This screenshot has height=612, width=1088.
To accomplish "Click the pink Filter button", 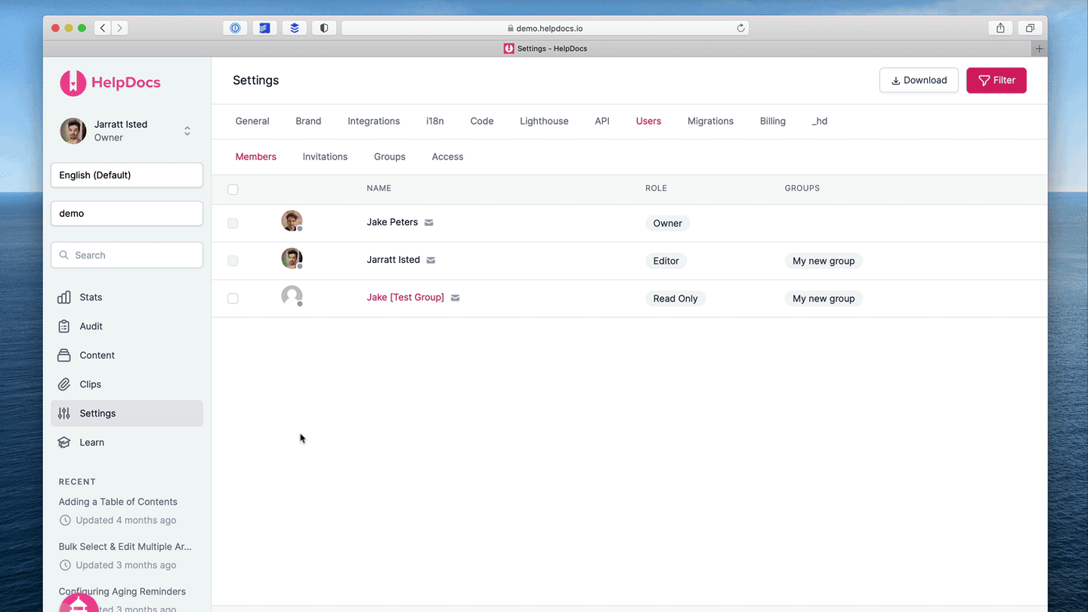I will [997, 80].
